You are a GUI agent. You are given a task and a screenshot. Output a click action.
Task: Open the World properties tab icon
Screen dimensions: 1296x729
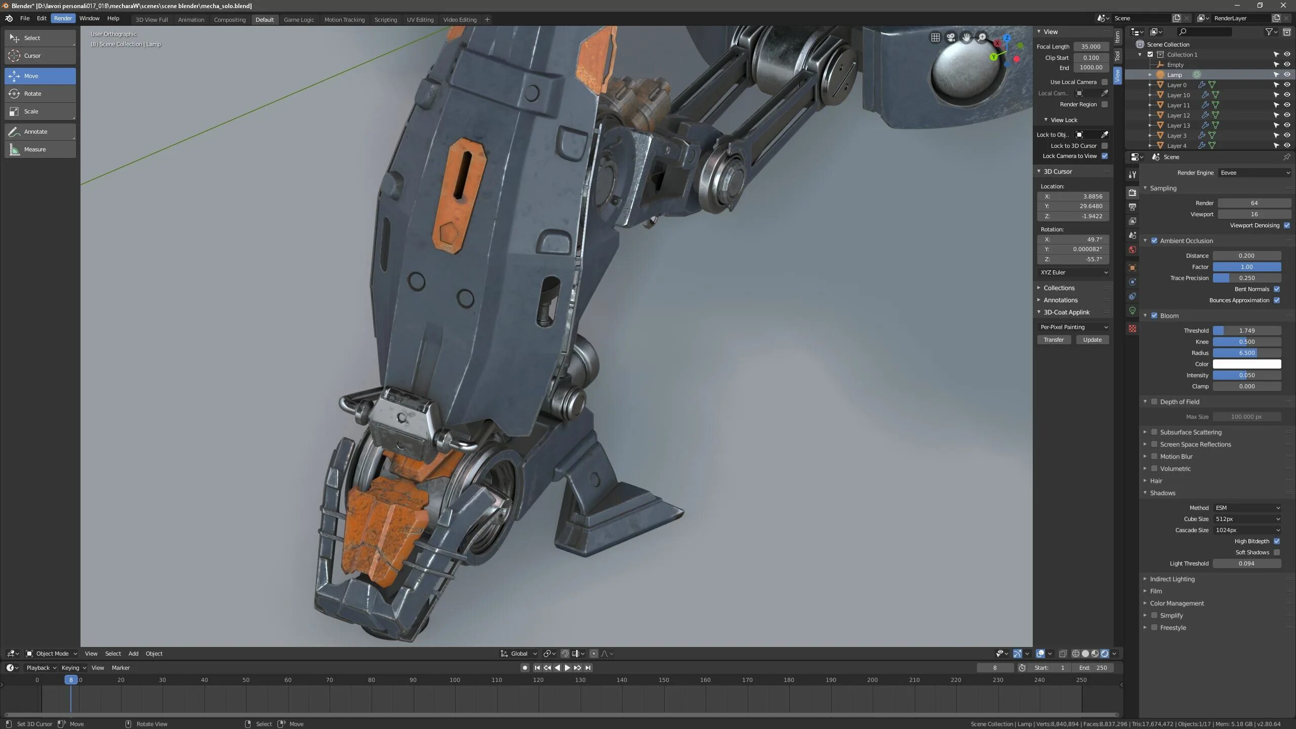(1132, 250)
